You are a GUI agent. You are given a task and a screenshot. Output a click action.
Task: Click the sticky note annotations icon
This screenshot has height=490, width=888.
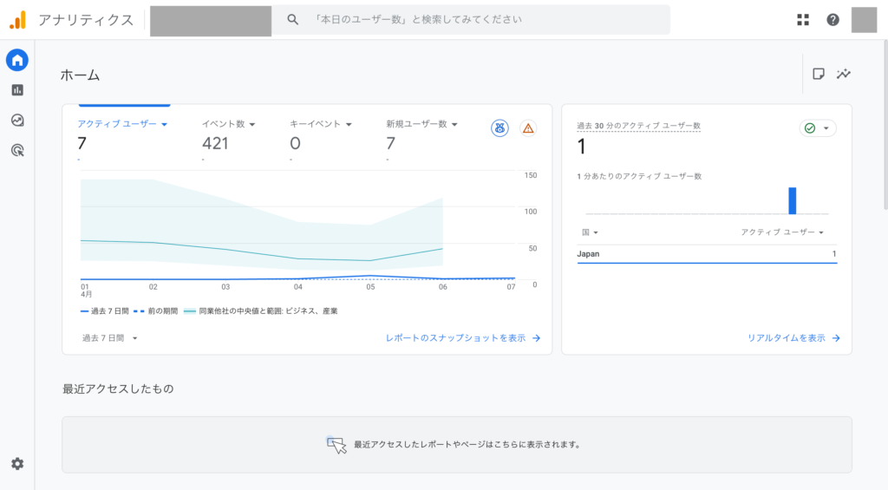(x=818, y=75)
